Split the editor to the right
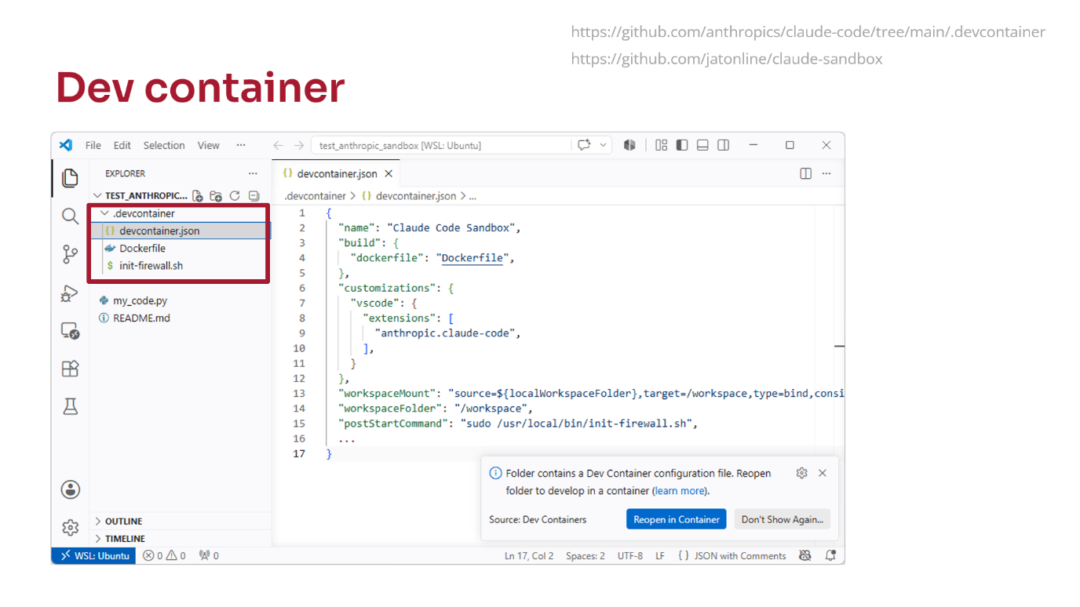This screenshot has height=607, width=1080. (x=805, y=173)
